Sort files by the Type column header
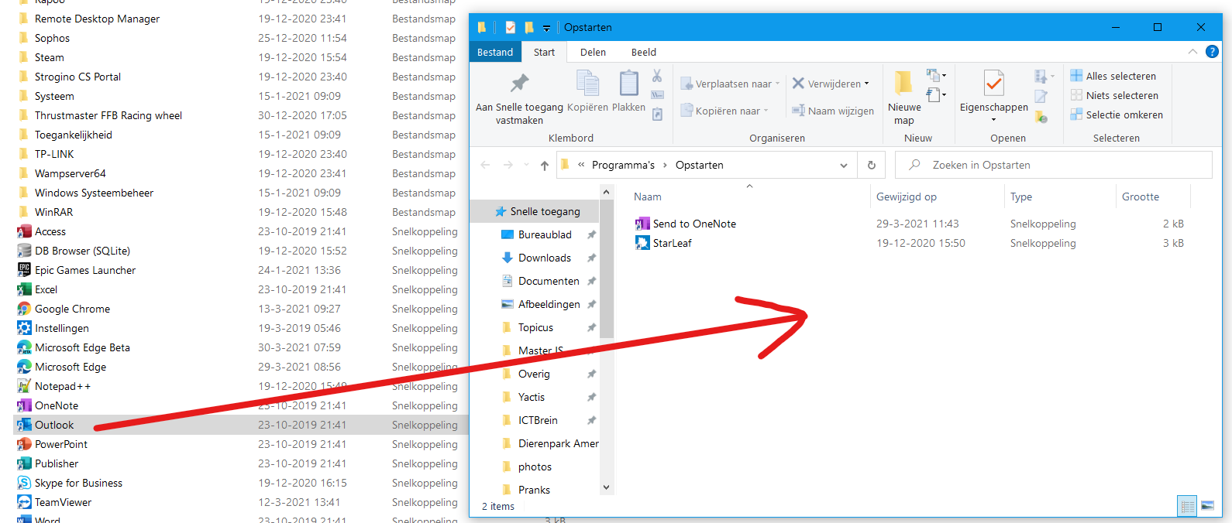The width and height of the screenshot is (1232, 523). (x=1021, y=197)
